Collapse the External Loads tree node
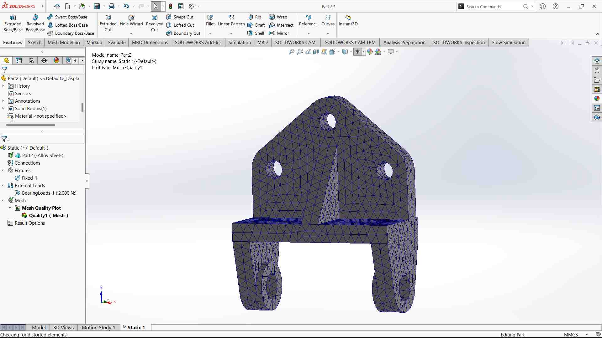 click(x=3, y=186)
